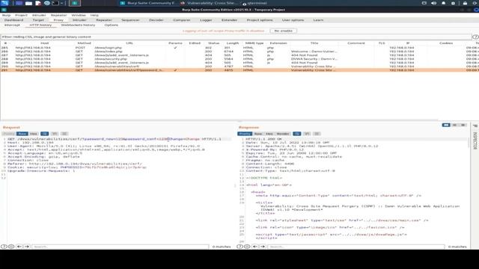Open the file manager panel icon

pos(28,3)
